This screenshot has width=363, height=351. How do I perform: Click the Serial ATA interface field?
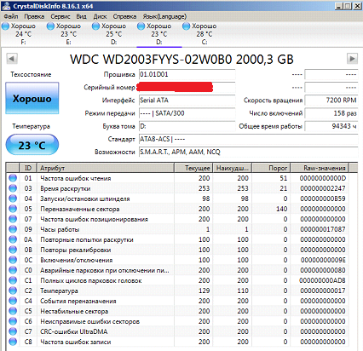[x=187, y=101]
